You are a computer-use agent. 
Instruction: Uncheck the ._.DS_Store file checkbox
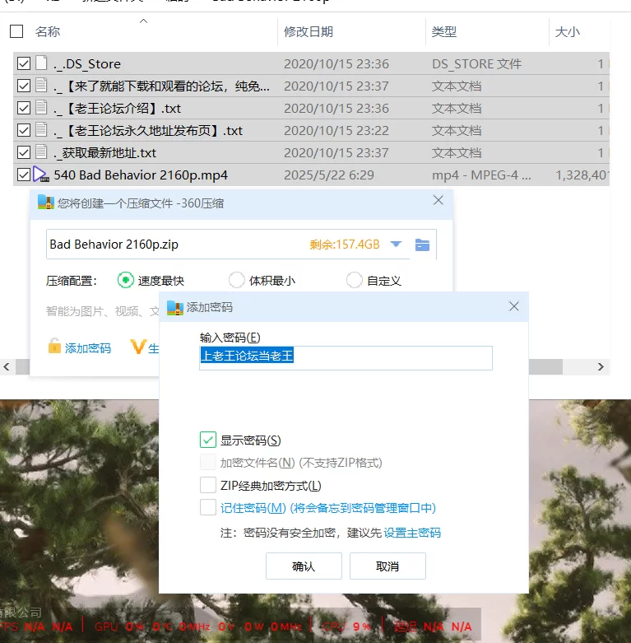[x=24, y=63]
